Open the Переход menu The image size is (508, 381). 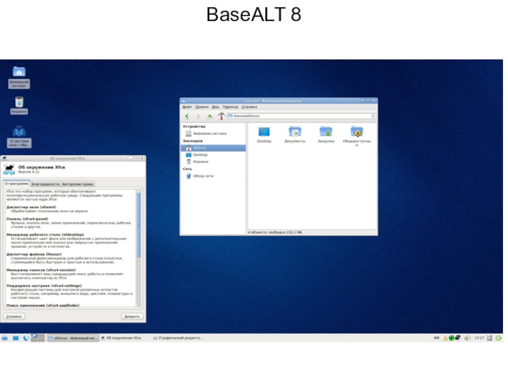click(x=231, y=107)
